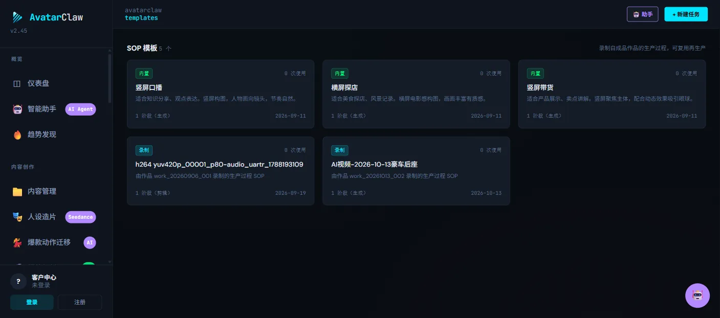Viewport: 720px width, 318px height.
Task: Click the v2.45 version label
Action: point(19,31)
